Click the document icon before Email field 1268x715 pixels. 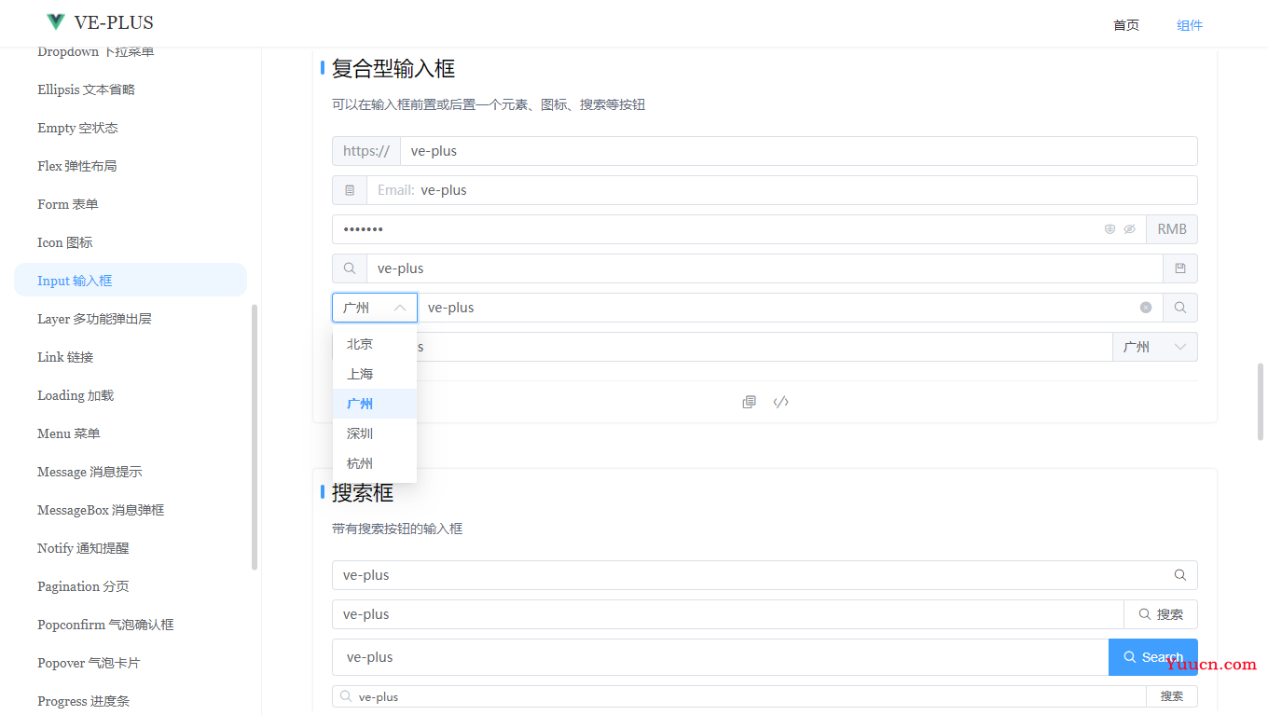click(x=350, y=190)
